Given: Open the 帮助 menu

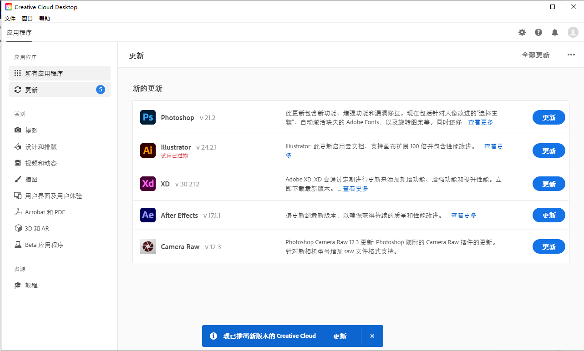Looking at the screenshot, I should [x=45, y=19].
